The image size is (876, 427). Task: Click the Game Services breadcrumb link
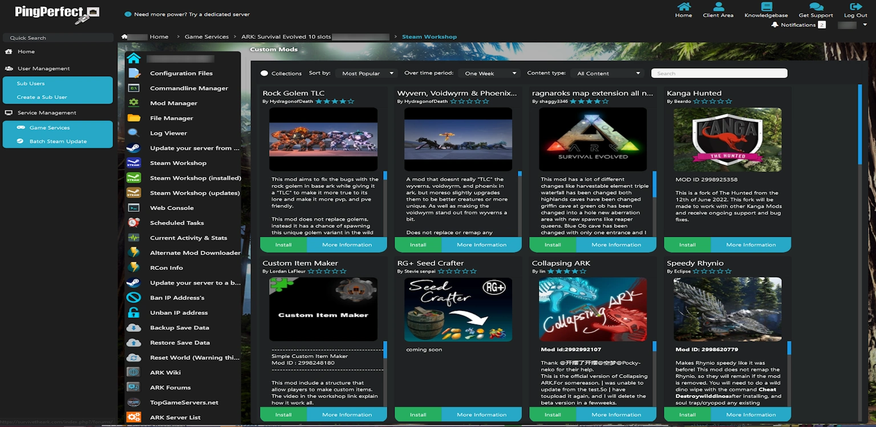[x=206, y=37]
